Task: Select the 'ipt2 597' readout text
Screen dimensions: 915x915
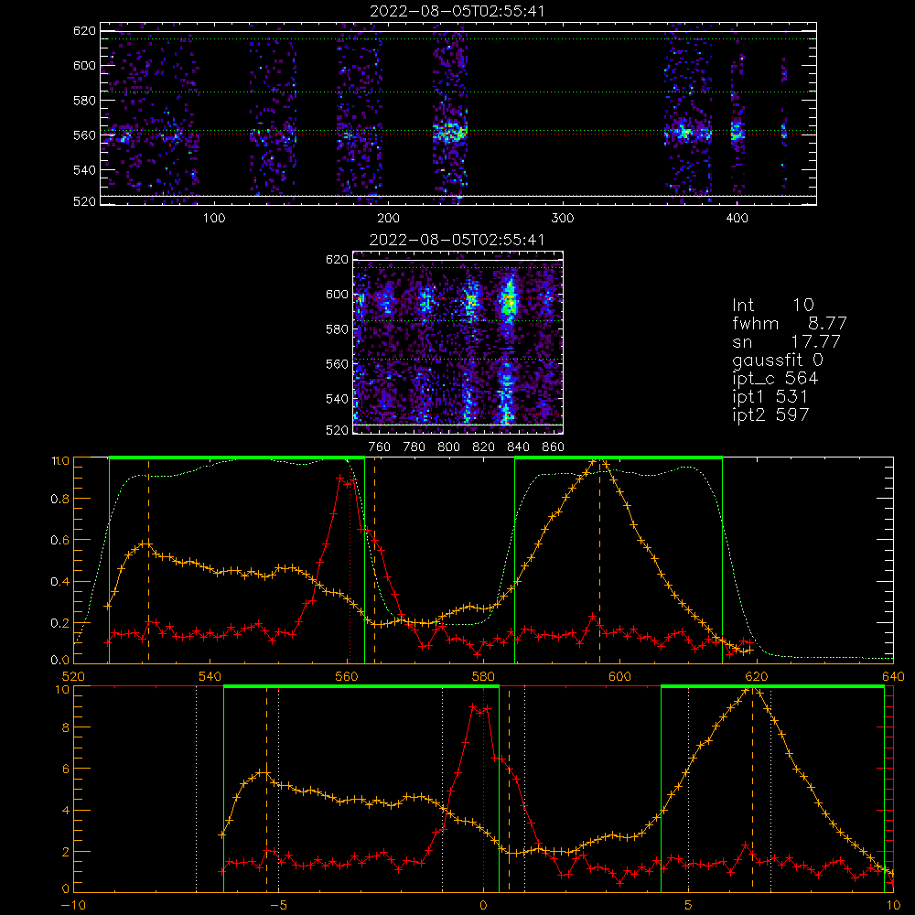Action: coord(770,414)
